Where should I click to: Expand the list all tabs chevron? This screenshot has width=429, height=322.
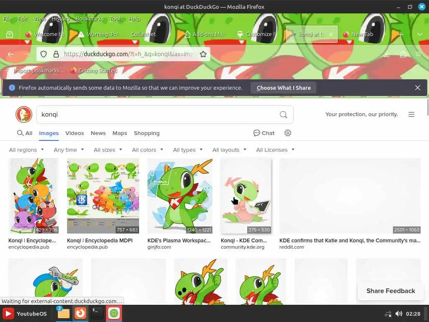coord(419,34)
